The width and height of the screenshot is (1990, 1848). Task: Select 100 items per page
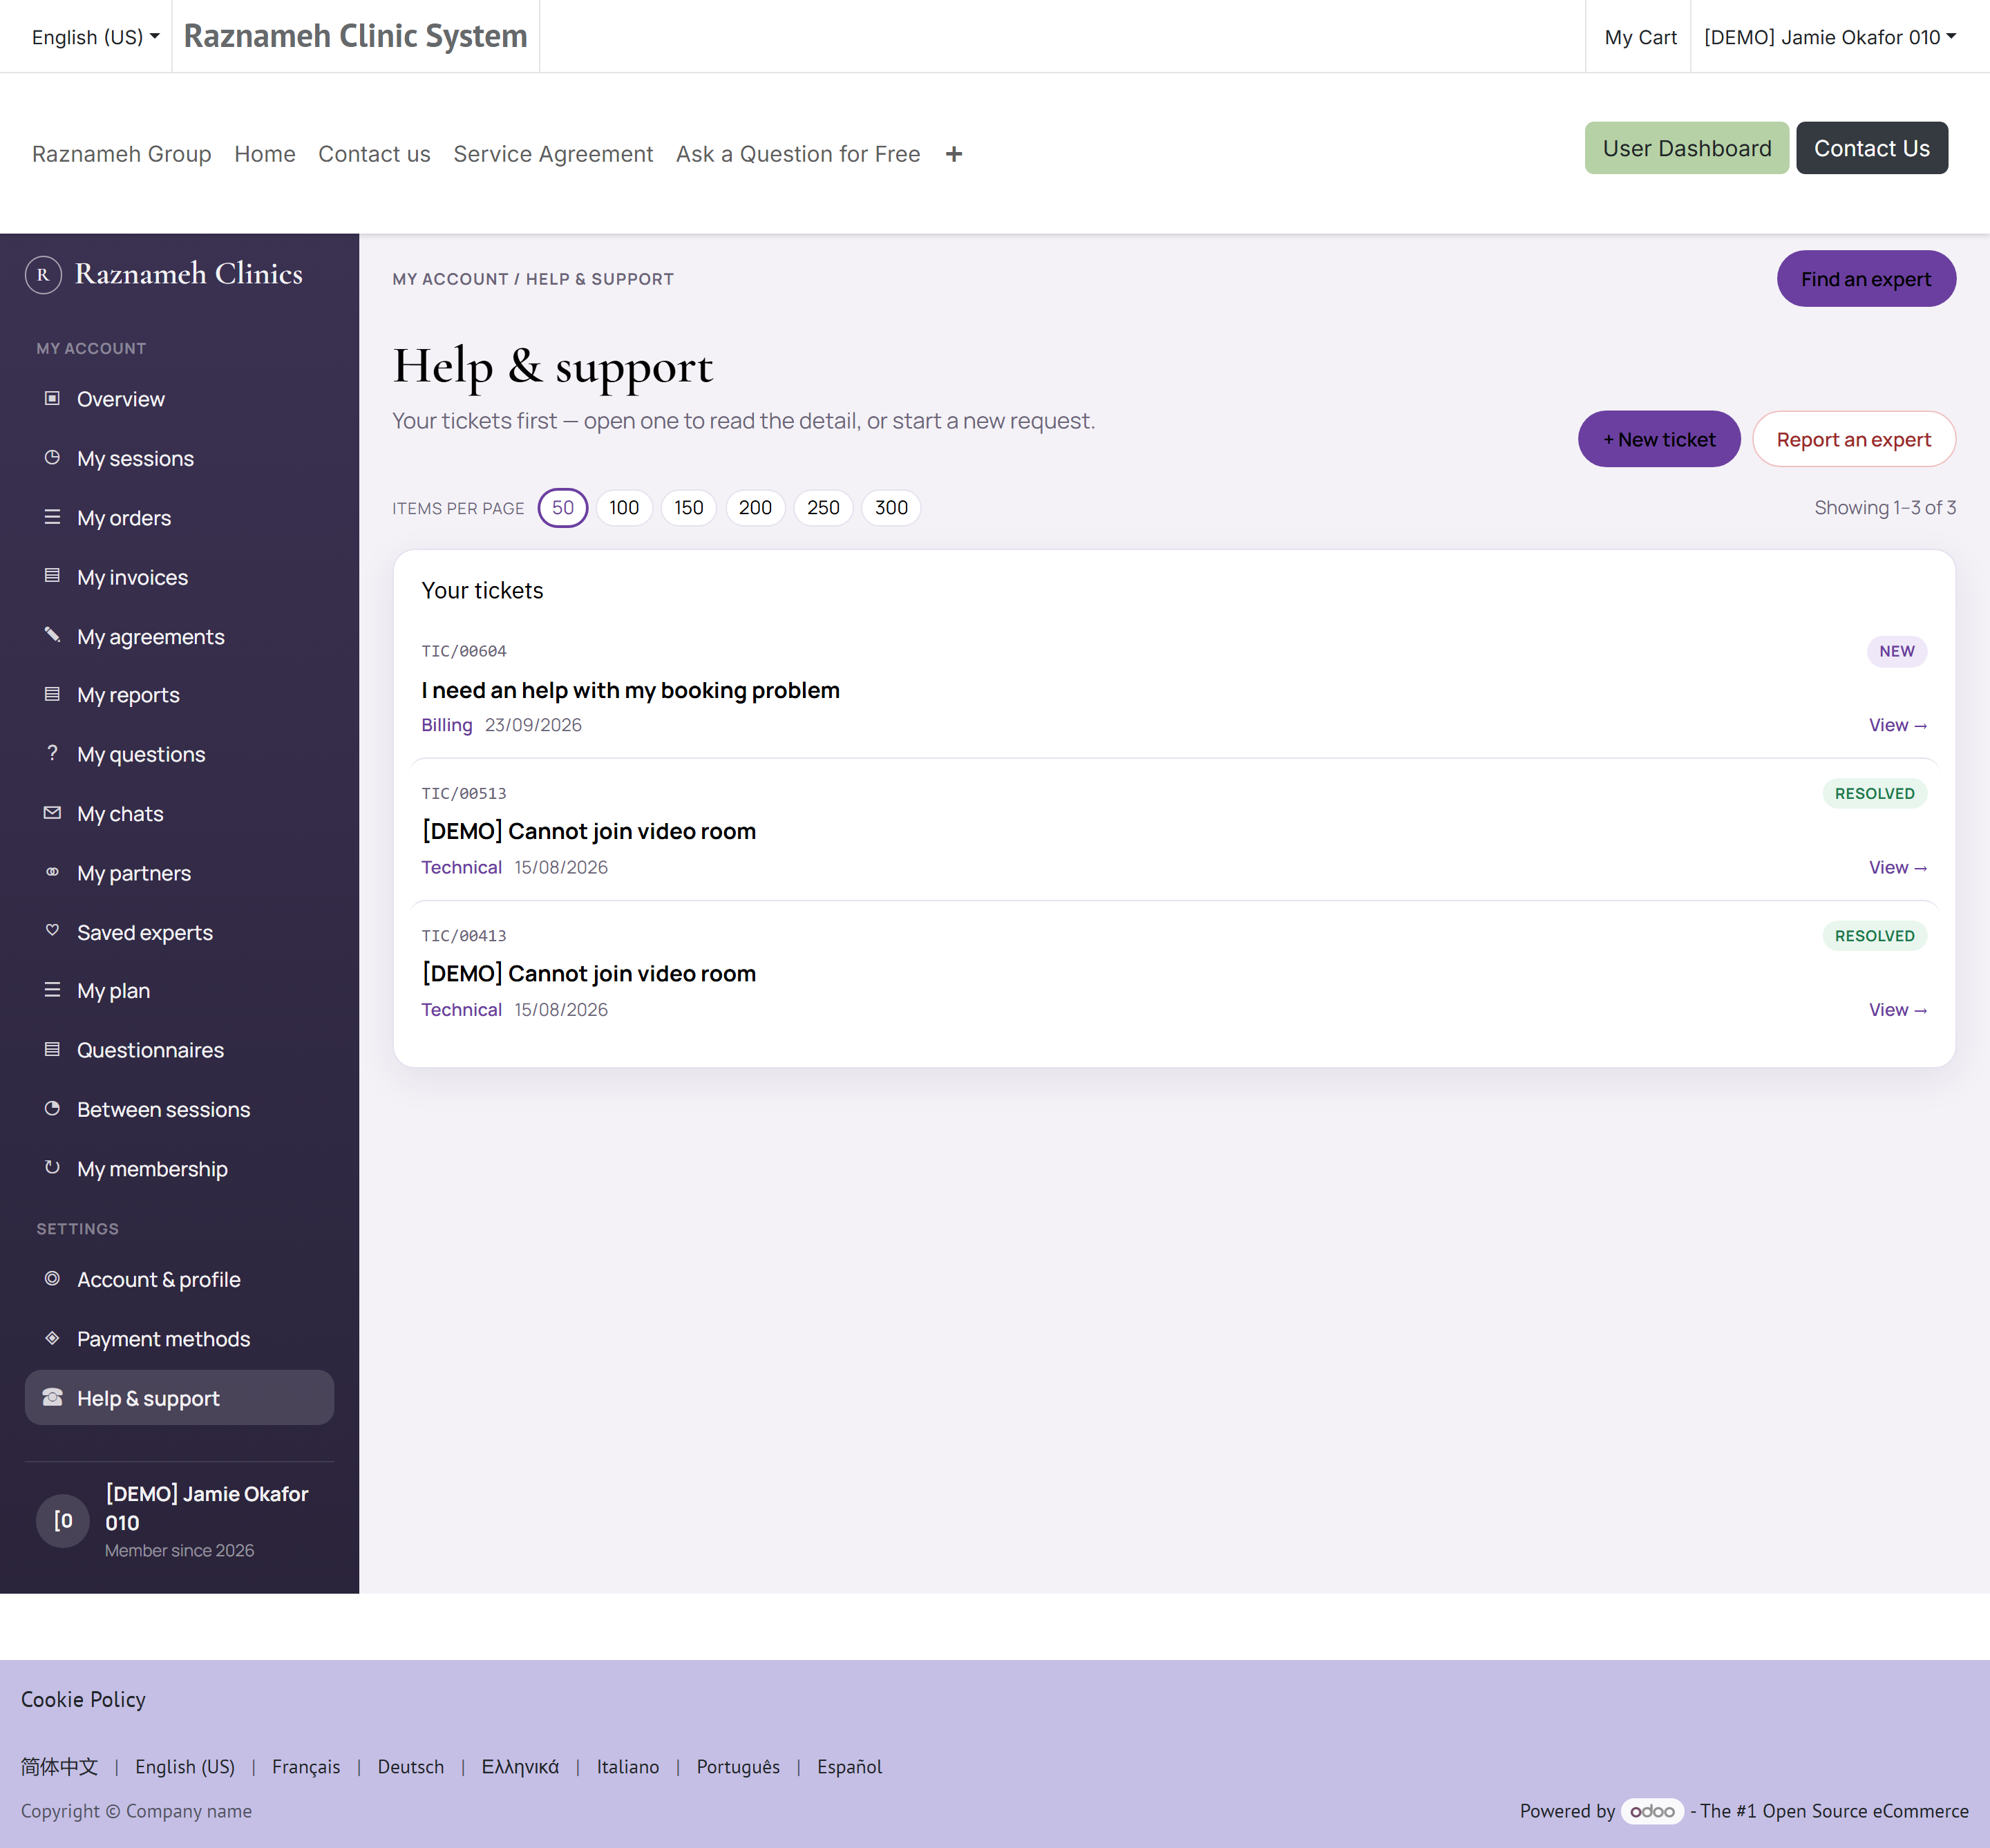[x=624, y=508]
